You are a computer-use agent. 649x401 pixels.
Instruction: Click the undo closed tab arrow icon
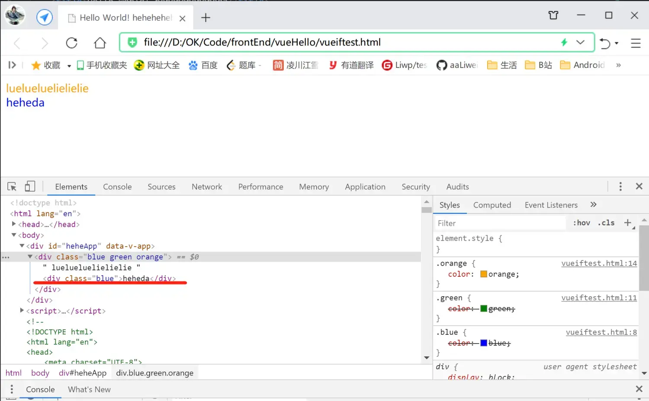(x=605, y=43)
